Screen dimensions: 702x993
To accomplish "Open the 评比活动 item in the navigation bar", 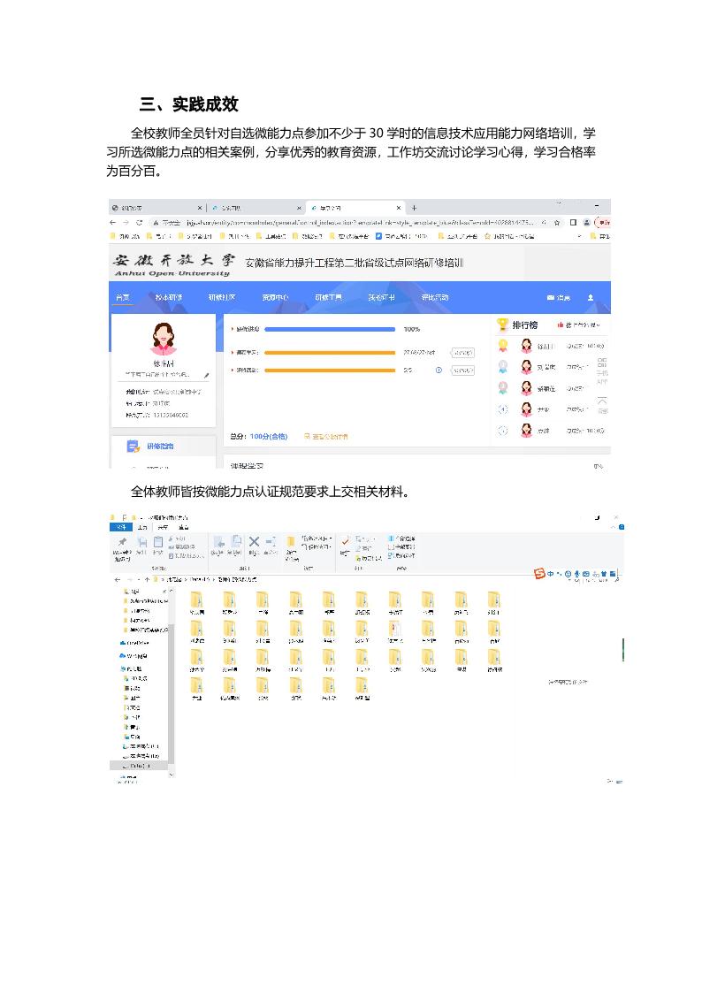I will click(x=435, y=297).
